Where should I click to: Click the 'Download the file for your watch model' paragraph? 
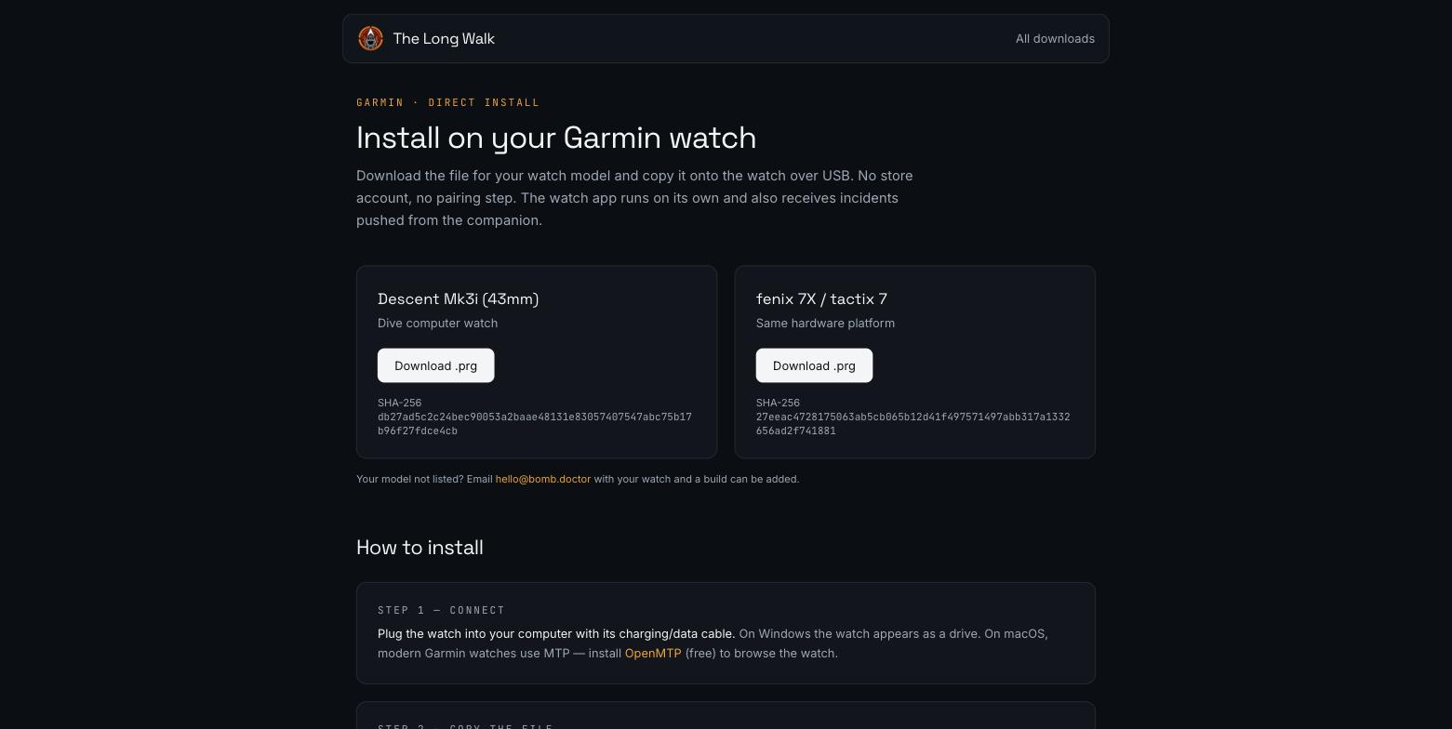pos(634,198)
